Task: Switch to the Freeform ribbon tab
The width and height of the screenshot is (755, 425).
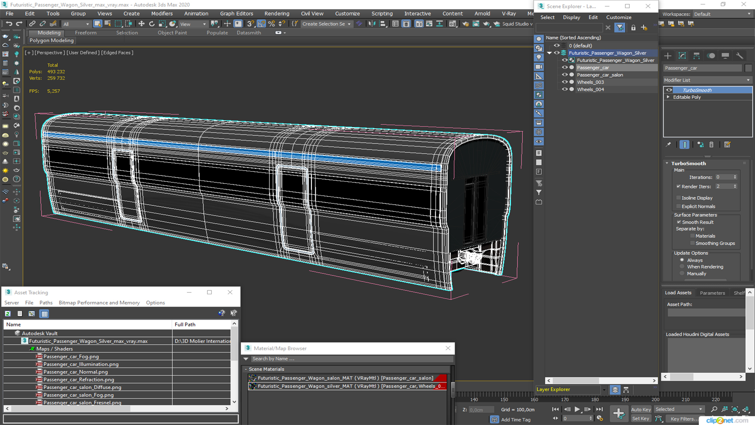Action: click(86, 33)
